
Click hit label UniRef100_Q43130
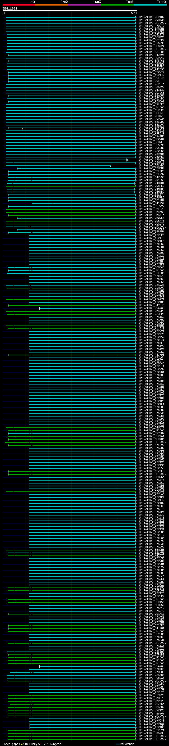[152, 90]
